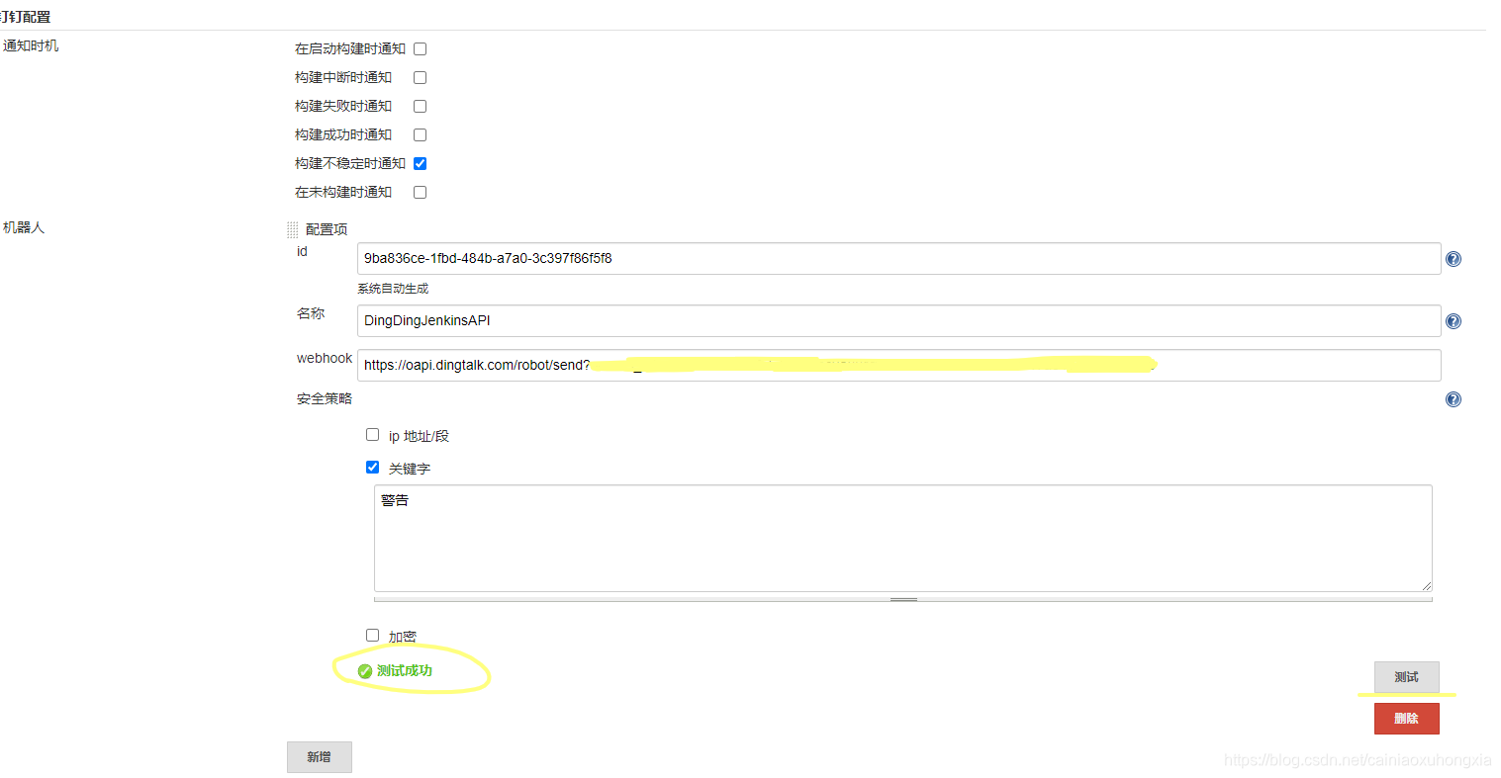Enable 构建成功时通知 checkbox

click(420, 134)
